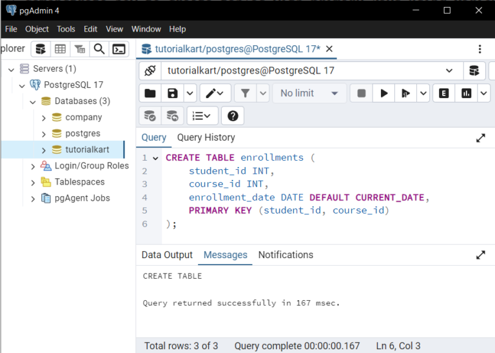Select the tutorialkart database in tree

[x=87, y=150]
